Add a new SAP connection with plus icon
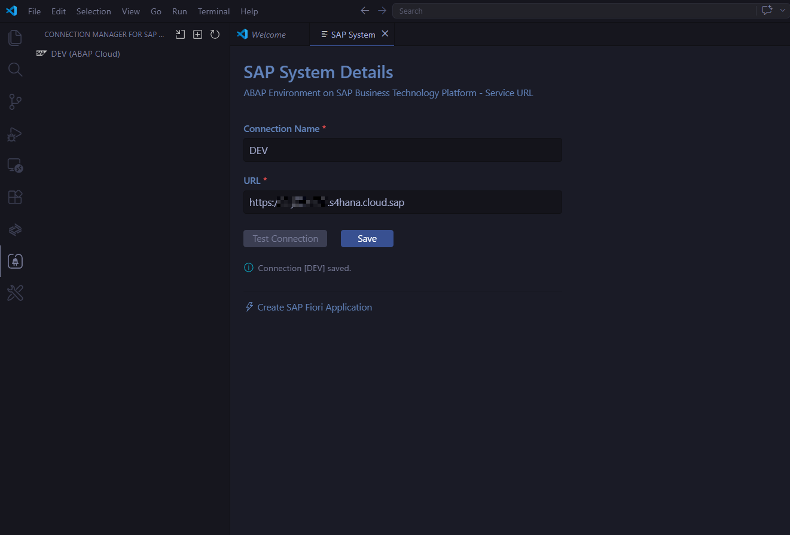 click(x=197, y=35)
